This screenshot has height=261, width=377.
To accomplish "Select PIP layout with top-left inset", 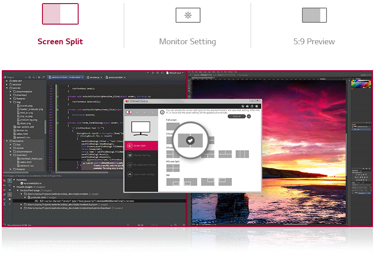I will coord(225,182).
